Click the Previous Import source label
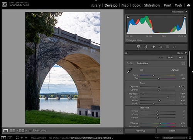 click(38, 138)
